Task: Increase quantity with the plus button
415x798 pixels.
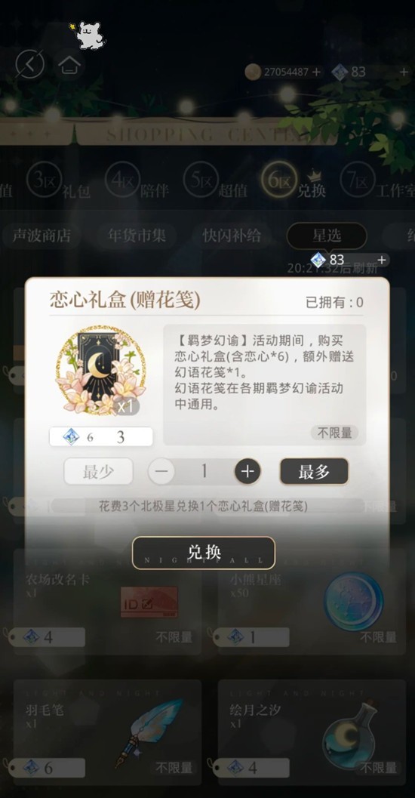Action: [247, 472]
